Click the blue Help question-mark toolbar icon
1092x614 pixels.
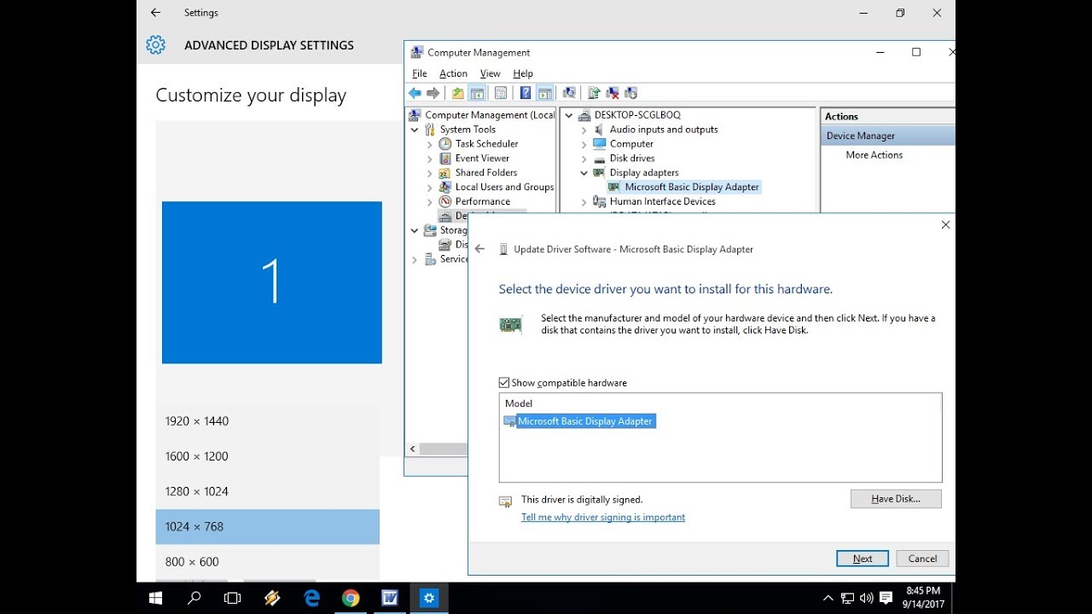526,93
